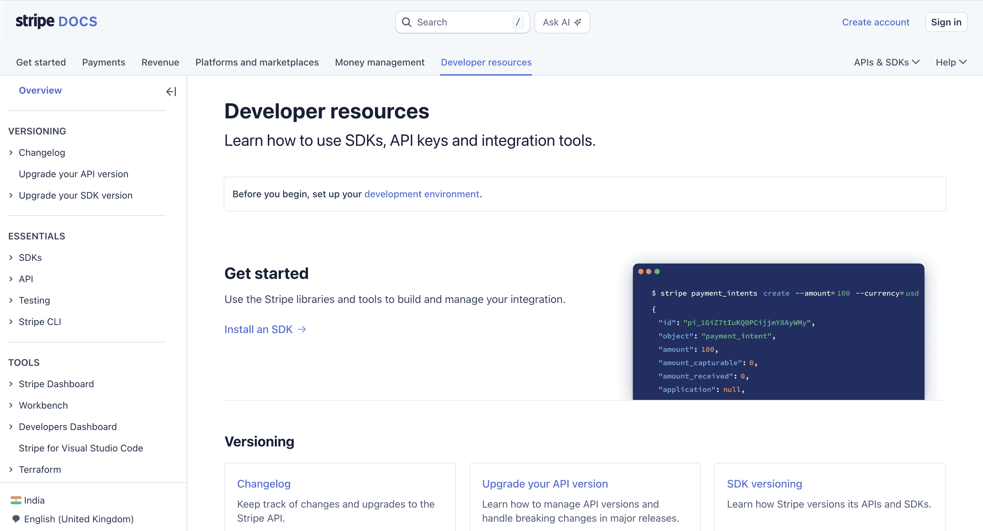The height and width of the screenshot is (531, 983).
Task: Click the Stripe Docs logo
Action: coord(57,21)
